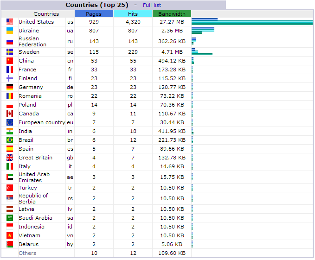
Task: Click the United Arab Emirates flag icon
Action: [x=10, y=177]
